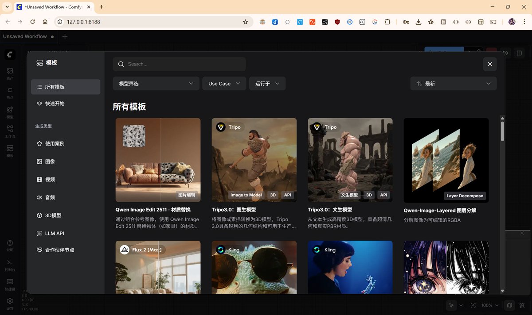532x315 pixels.
Task: Add a new workflow tab with plus
Action: coord(65,37)
